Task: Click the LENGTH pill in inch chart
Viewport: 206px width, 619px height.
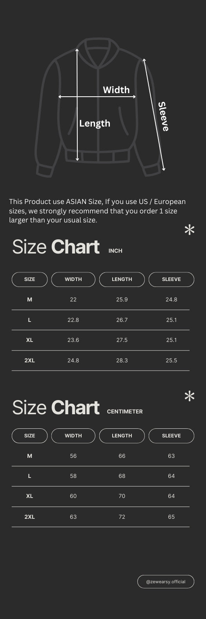Action: point(122,279)
